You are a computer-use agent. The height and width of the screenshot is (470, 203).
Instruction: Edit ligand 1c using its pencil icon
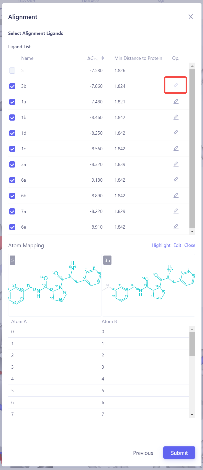click(x=176, y=148)
